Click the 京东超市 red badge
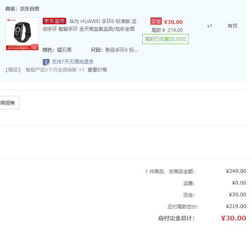This screenshot has height=229, width=252. pos(54,21)
